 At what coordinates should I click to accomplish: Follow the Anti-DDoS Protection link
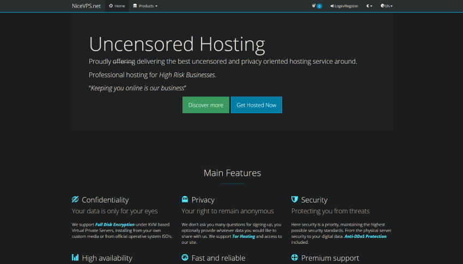(365, 236)
